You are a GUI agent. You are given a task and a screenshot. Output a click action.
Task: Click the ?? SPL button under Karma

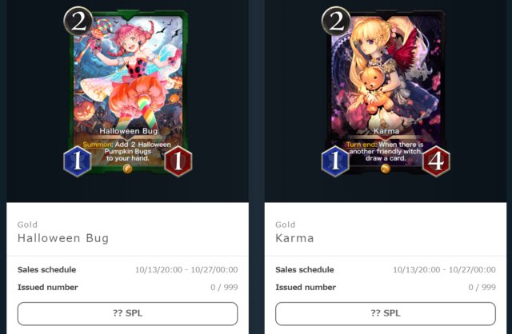(x=386, y=313)
